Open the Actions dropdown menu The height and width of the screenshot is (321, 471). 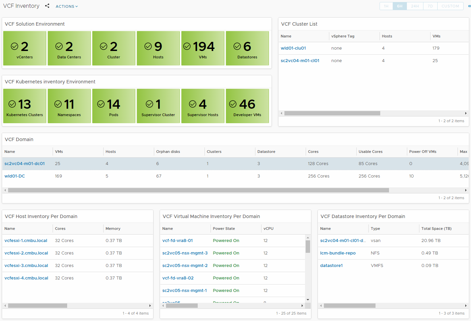point(66,6)
